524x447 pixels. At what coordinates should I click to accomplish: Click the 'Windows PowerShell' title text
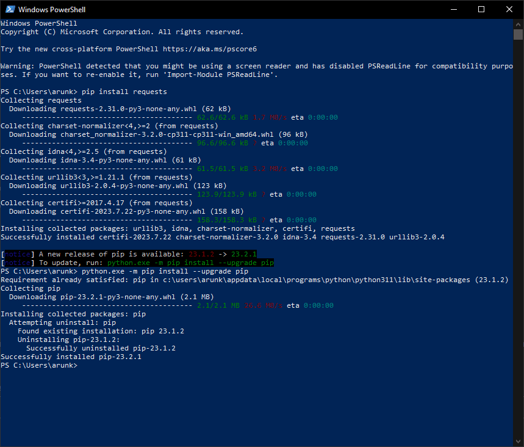coord(52,10)
